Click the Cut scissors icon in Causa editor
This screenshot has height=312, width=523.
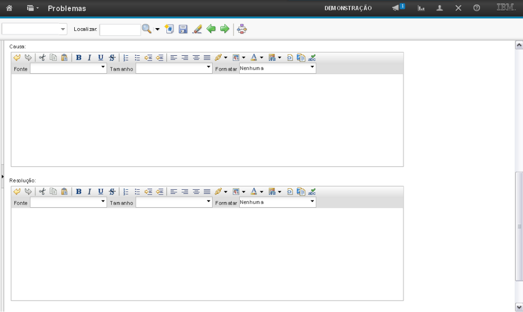click(x=42, y=58)
